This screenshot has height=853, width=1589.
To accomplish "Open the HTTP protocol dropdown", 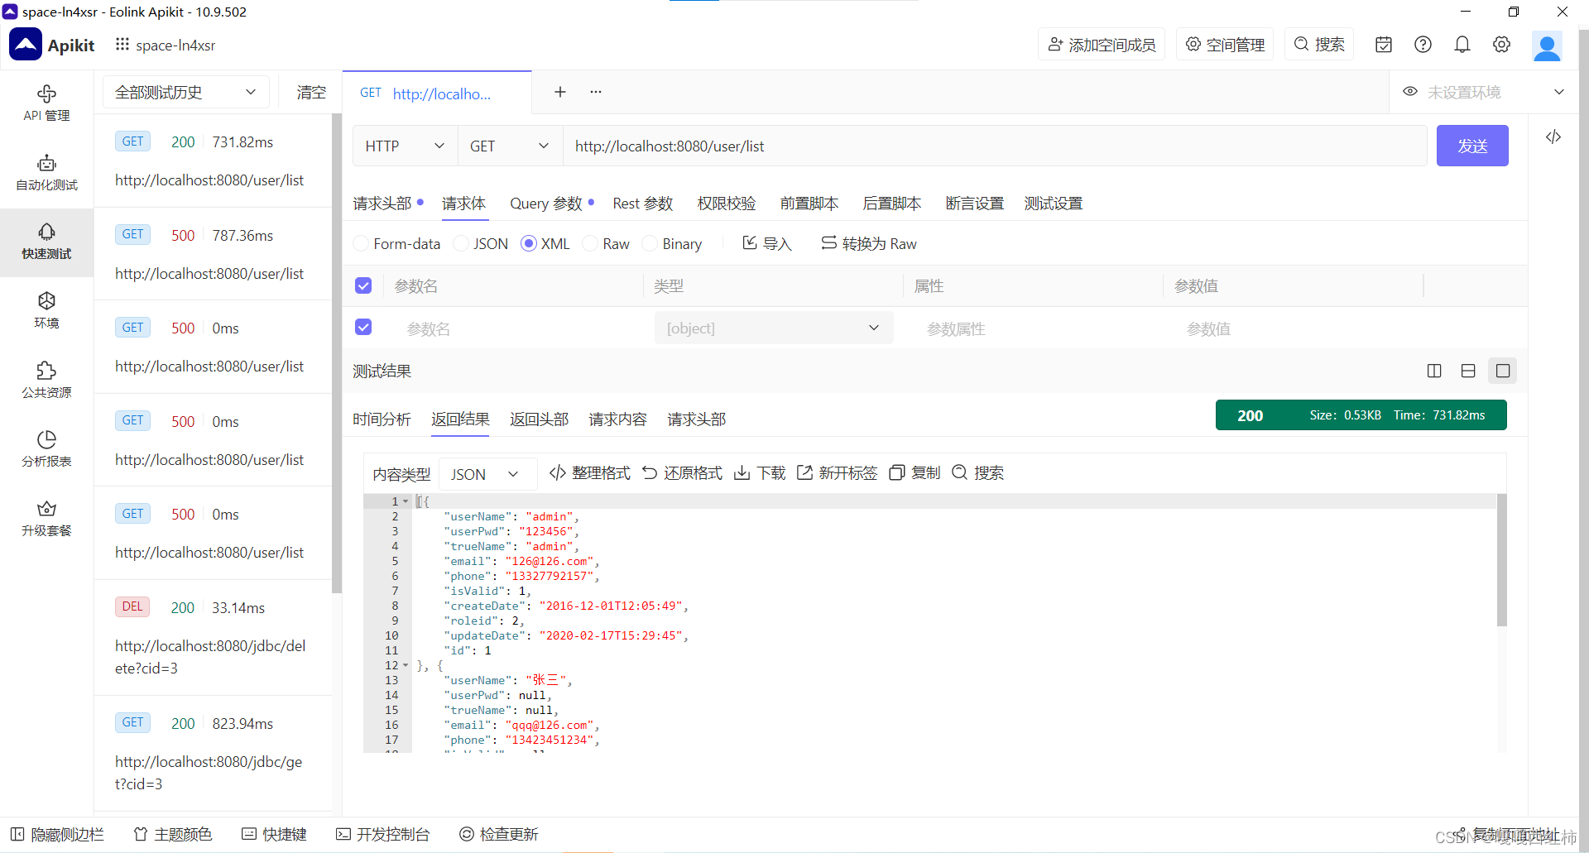I will click(x=404, y=146).
